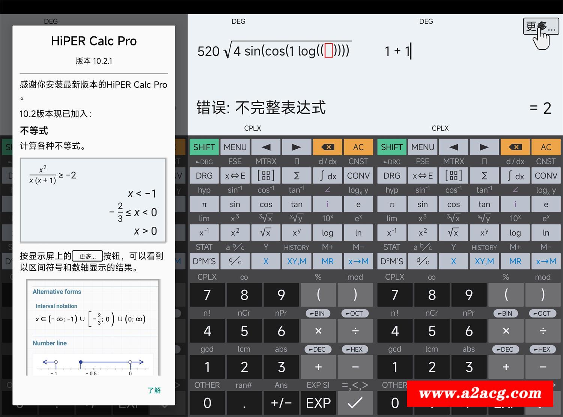Tap the Alternative forms screenshot in the dialog
Screen dimensions: 563x417
click(93, 327)
